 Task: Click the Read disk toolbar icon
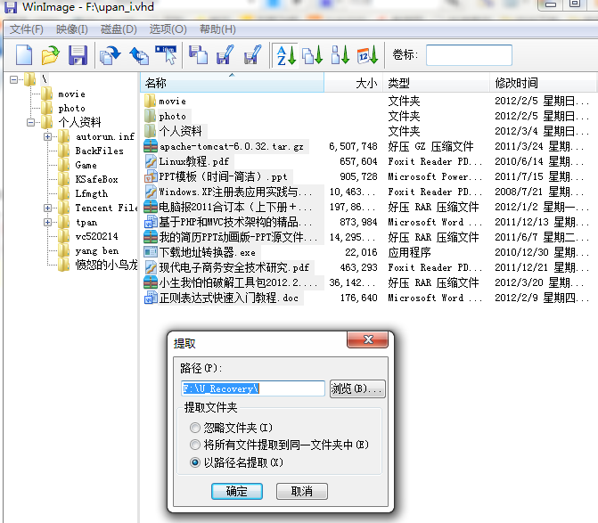(111, 55)
